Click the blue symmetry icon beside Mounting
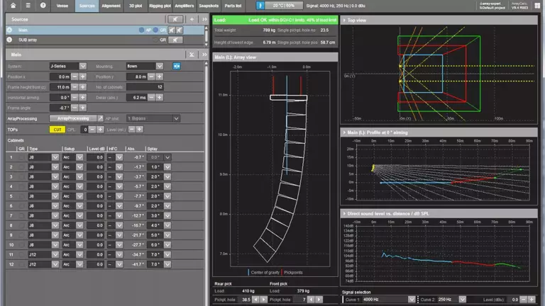Viewport: 545px width, 306px height. tap(177, 66)
